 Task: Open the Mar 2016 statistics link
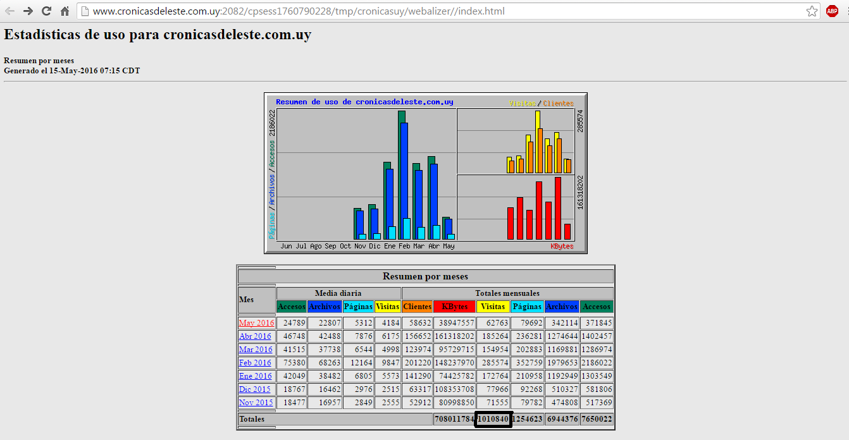256,350
